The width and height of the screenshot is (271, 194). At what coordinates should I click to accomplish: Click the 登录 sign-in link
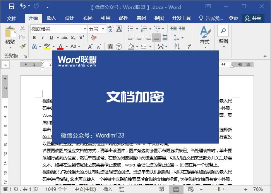233,18
